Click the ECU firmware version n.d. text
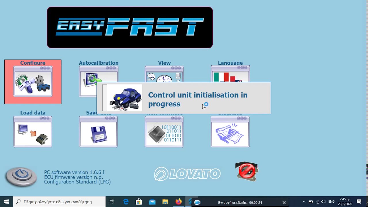The height and width of the screenshot is (207, 368). (x=74, y=177)
